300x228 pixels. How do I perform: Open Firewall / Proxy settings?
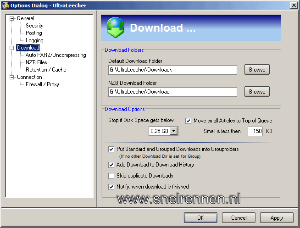coord(42,84)
